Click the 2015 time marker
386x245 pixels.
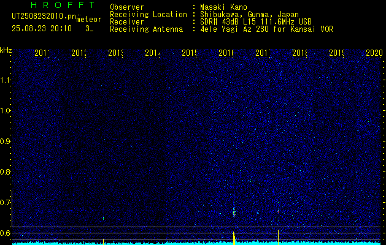click(x=189, y=53)
